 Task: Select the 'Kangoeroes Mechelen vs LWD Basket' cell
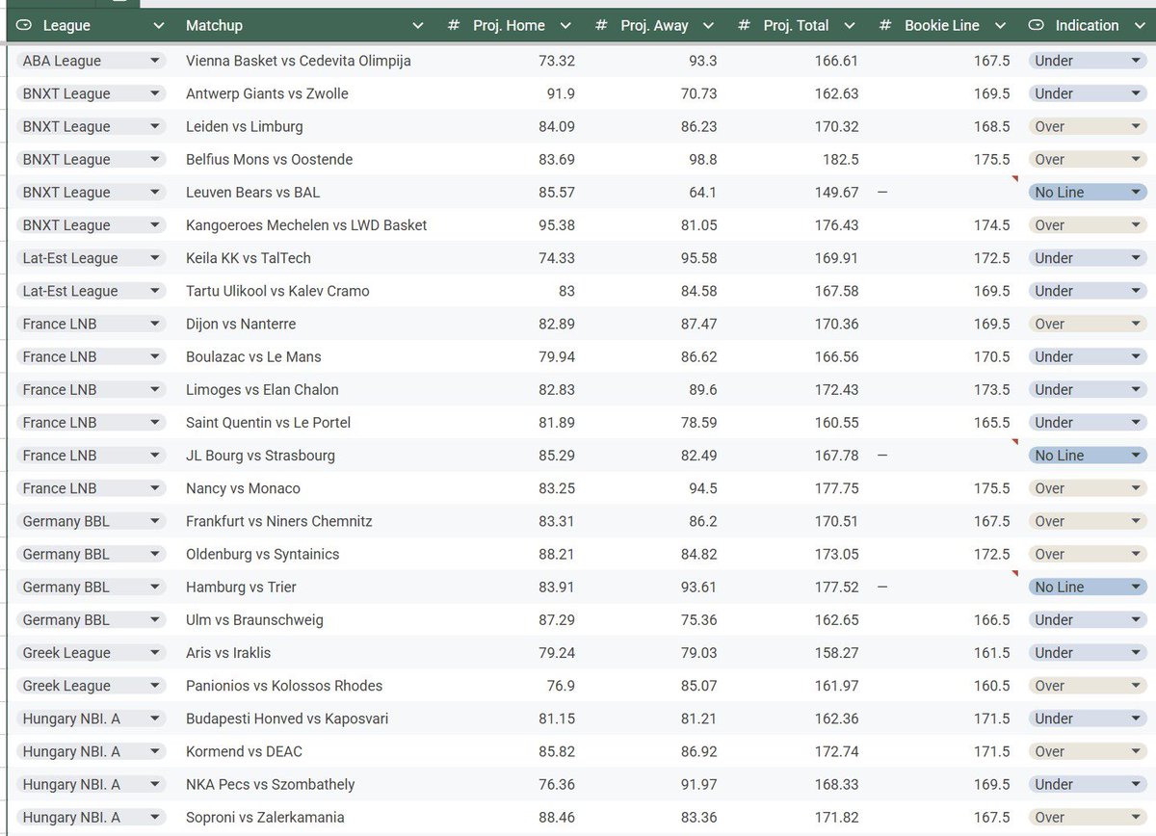click(306, 224)
